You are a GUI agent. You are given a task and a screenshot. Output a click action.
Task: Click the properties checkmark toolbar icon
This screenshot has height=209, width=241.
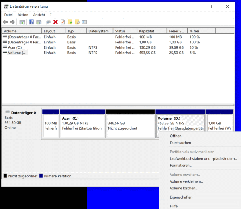point(63,22)
